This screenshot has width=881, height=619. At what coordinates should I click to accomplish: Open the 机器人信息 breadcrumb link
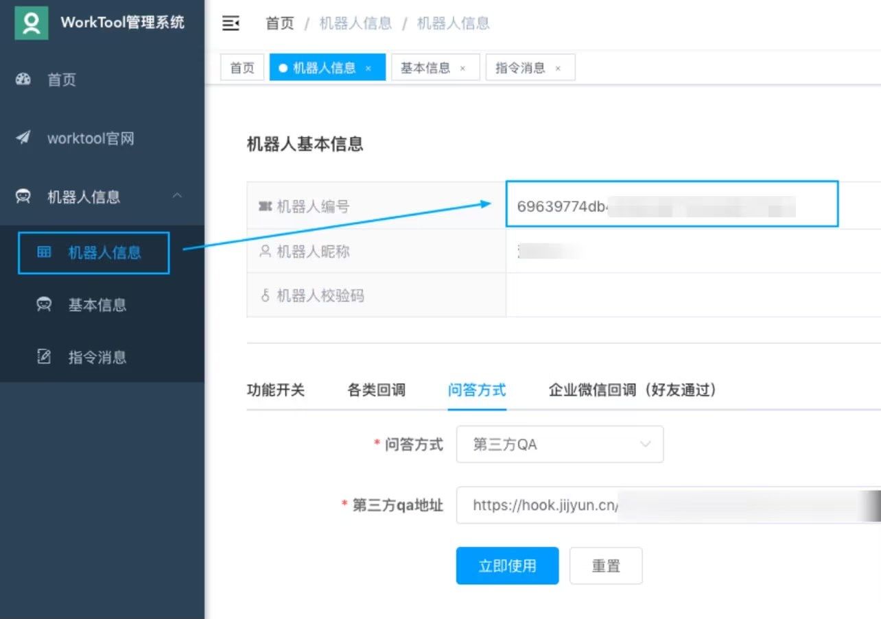(x=355, y=23)
